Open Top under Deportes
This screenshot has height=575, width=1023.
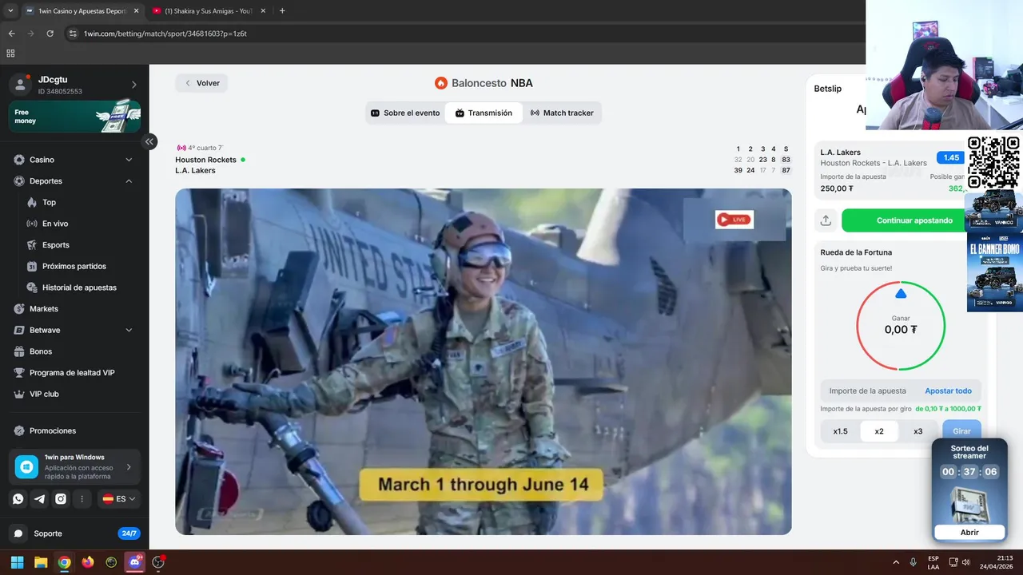pos(50,203)
